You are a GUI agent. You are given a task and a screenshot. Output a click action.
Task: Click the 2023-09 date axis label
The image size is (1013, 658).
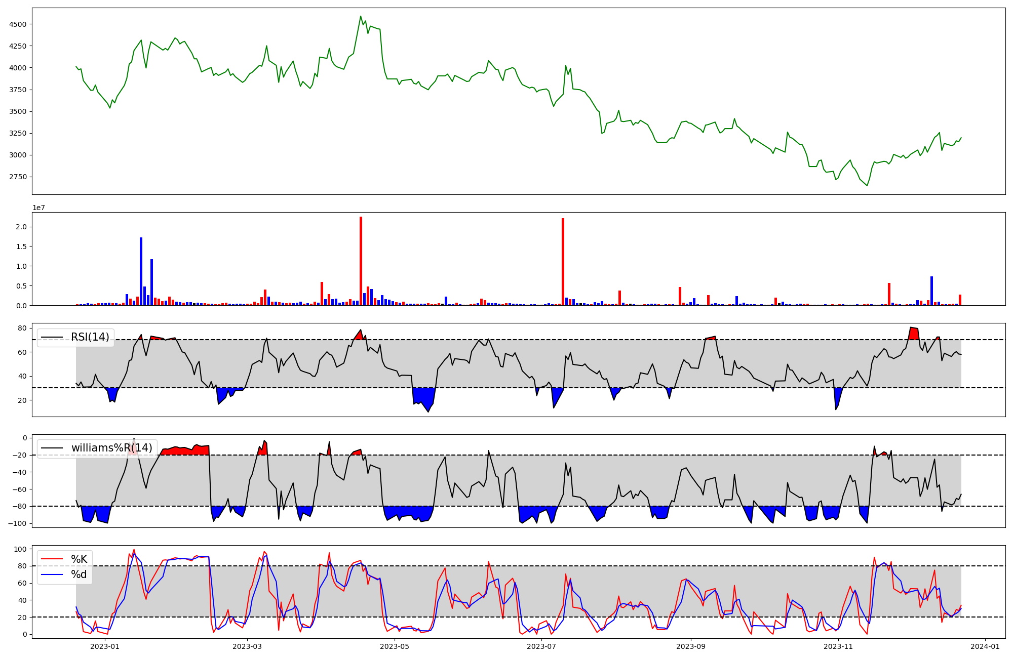tap(691, 646)
